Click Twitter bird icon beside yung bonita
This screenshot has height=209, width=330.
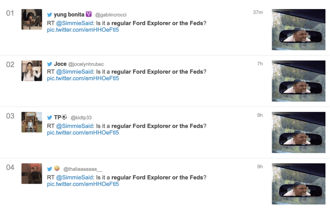click(50, 15)
